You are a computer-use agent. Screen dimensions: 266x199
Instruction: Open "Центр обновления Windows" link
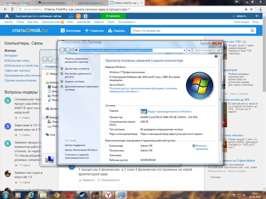pyautogui.click(x=81, y=150)
